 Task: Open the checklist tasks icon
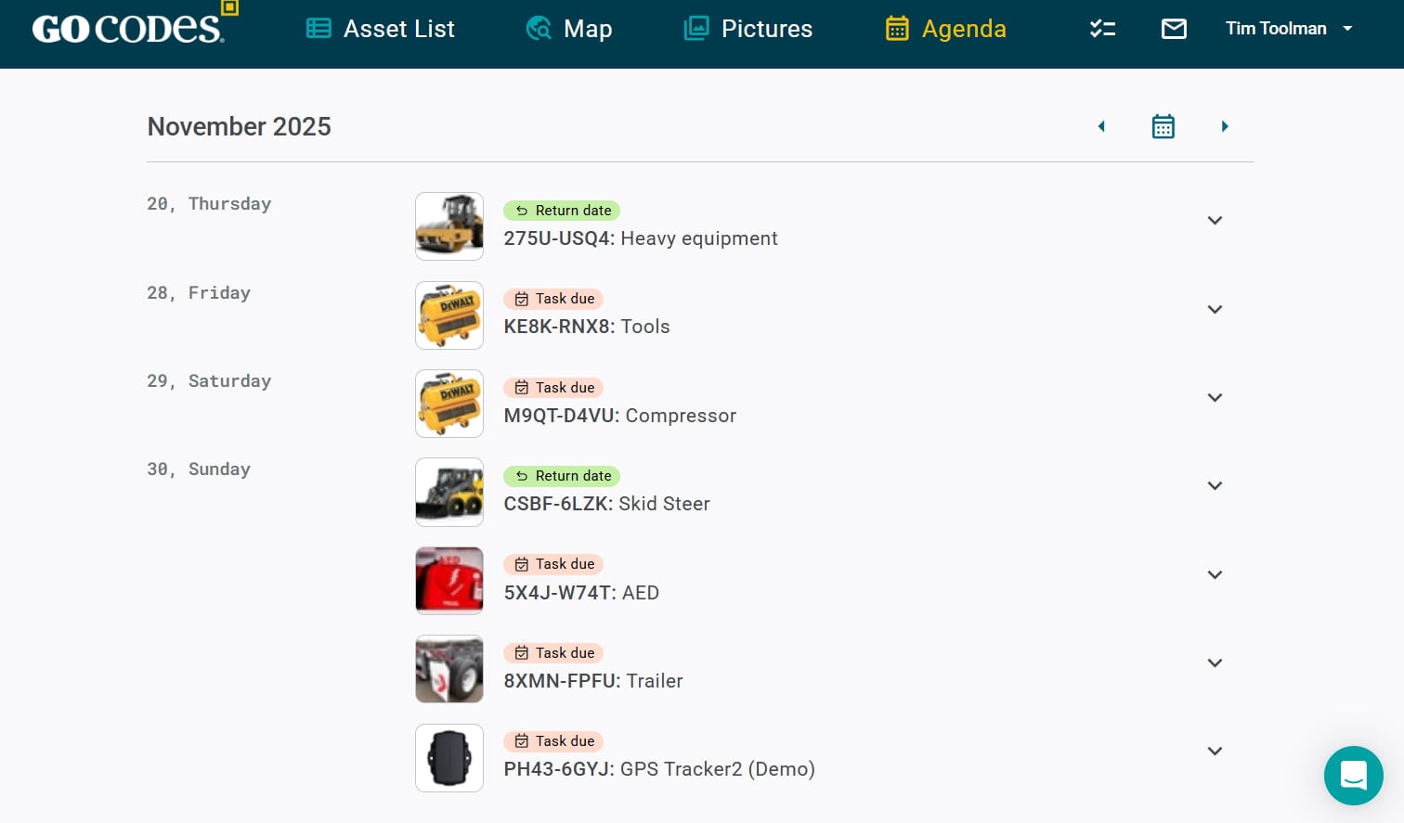tap(1102, 29)
